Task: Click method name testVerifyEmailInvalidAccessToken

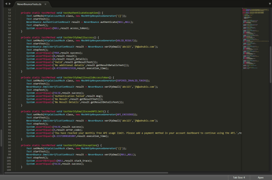Action: pyautogui.click(x=86, y=78)
